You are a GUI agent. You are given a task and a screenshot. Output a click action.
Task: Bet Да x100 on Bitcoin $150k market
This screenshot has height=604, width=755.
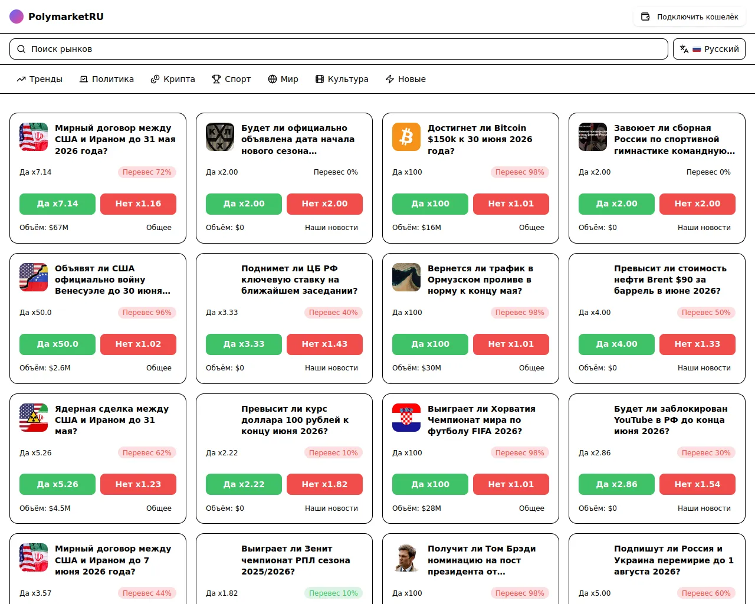click(x=430, y=203)
